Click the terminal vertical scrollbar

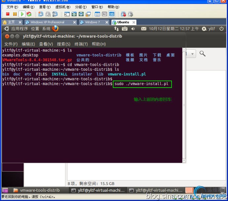[x=184, y=105]
